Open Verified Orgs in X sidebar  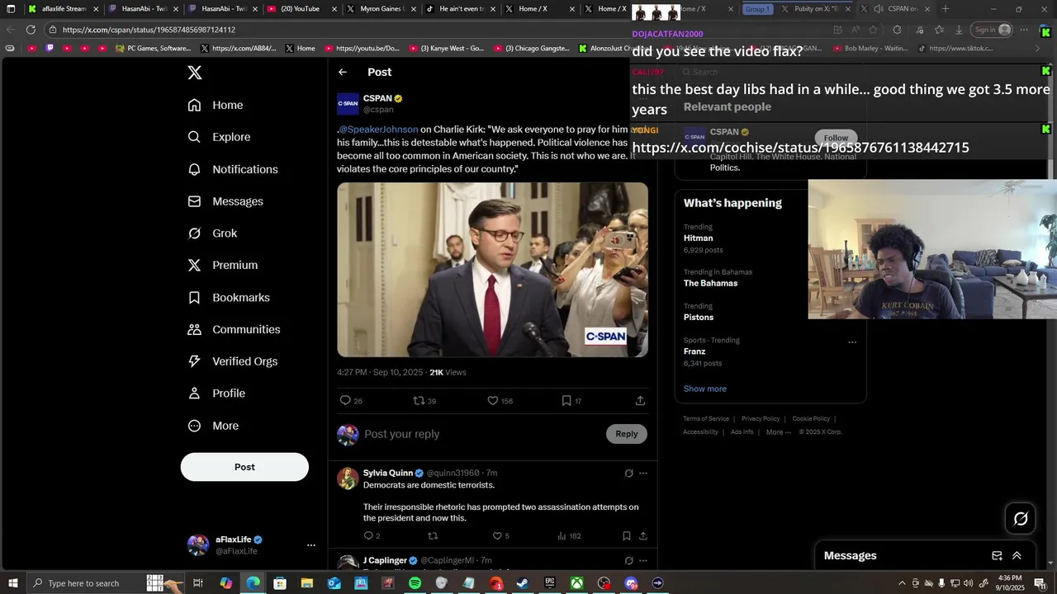[x=233, y=361]
